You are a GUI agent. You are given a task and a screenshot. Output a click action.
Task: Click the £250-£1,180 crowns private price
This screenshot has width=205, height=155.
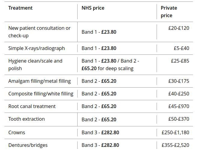tap(176, 132)
